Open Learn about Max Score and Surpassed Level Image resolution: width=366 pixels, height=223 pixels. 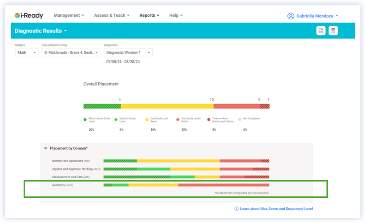click(x=276, y=209)
